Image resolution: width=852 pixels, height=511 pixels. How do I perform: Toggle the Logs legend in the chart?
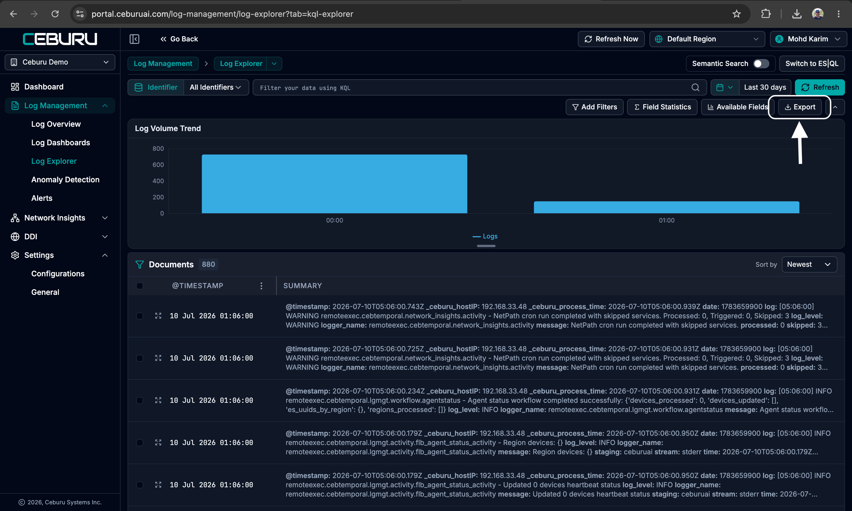485,236
